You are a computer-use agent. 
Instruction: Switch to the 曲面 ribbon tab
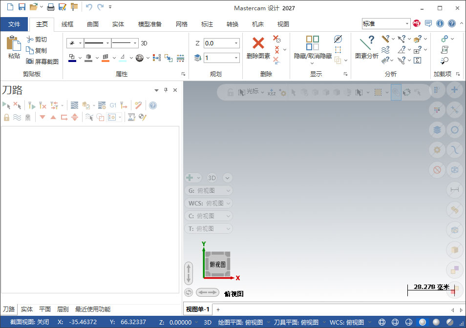click(93, 24)
